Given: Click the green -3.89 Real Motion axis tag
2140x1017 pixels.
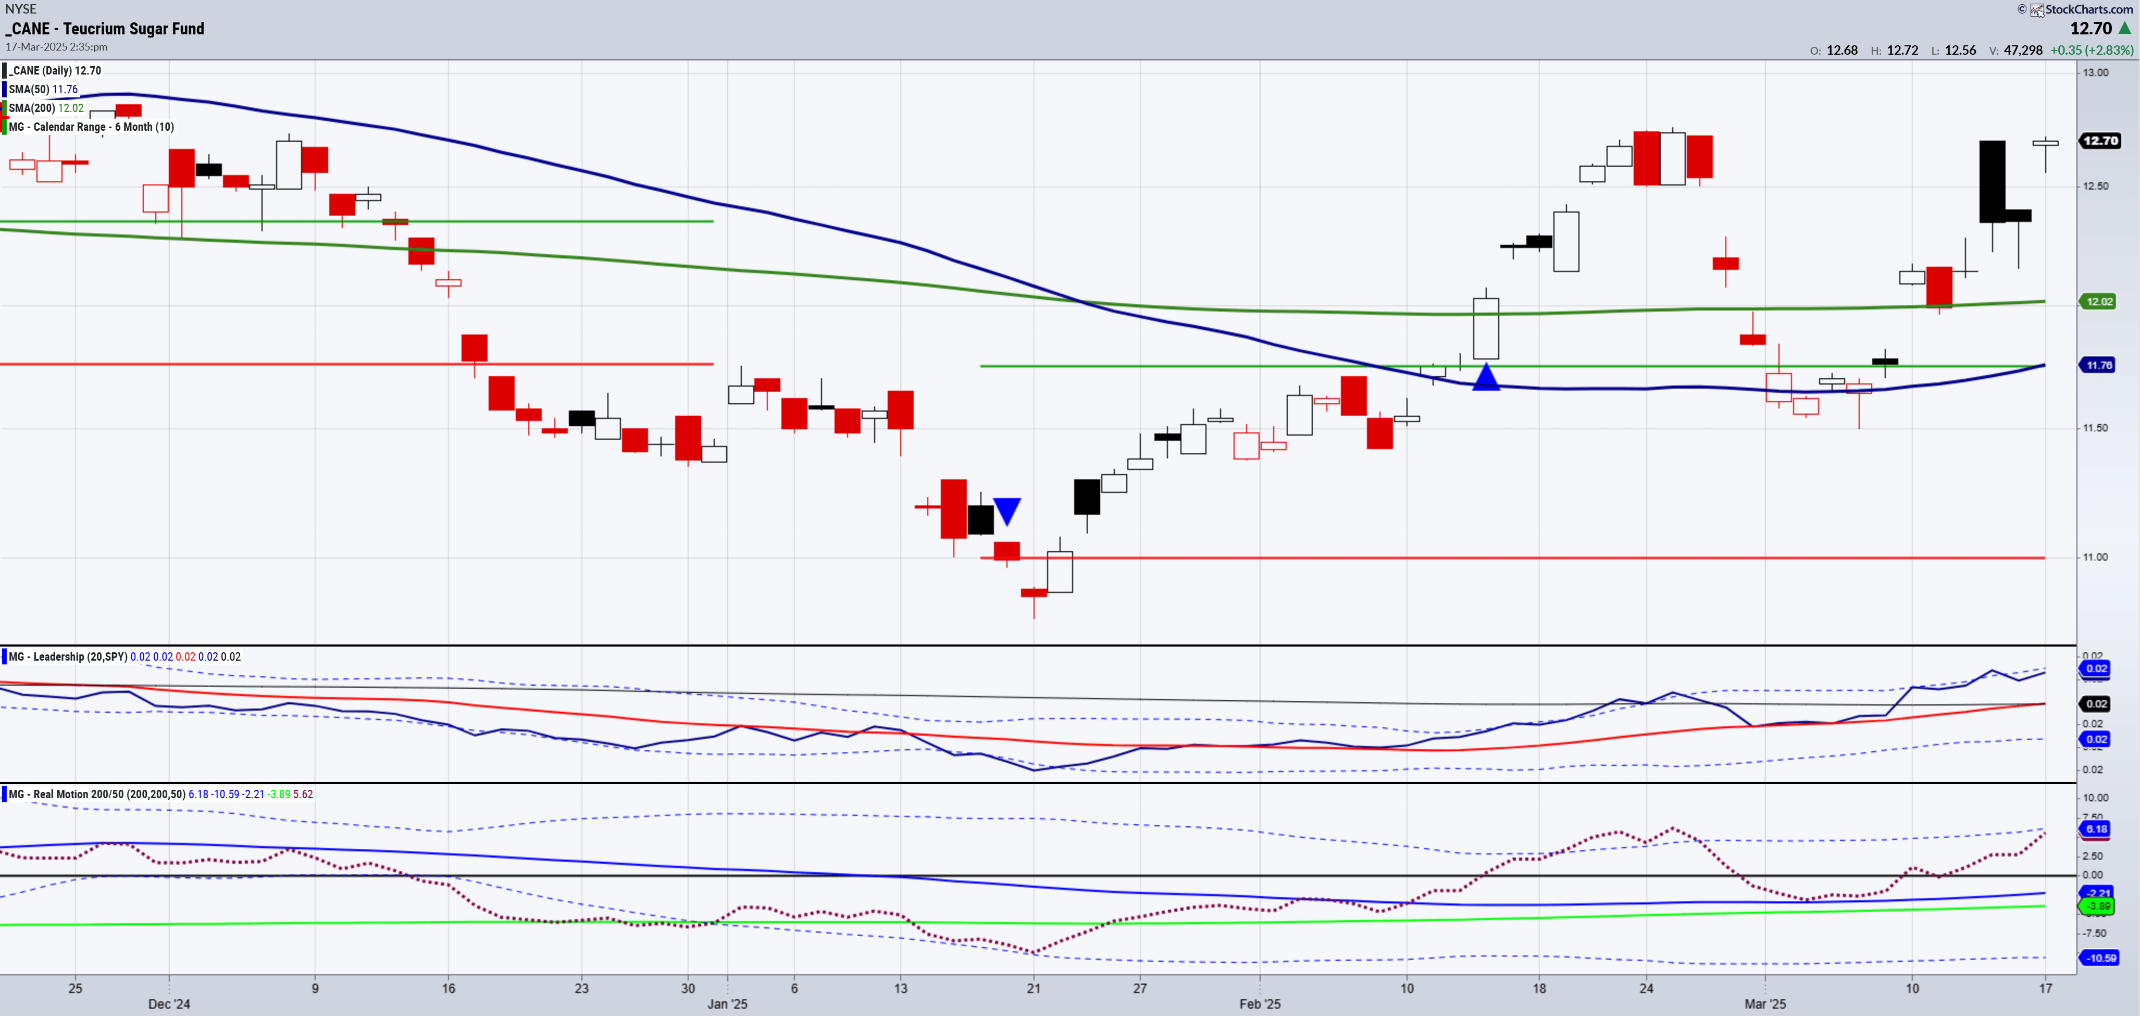Looking at the screenshot, I should pos(2097,907).
